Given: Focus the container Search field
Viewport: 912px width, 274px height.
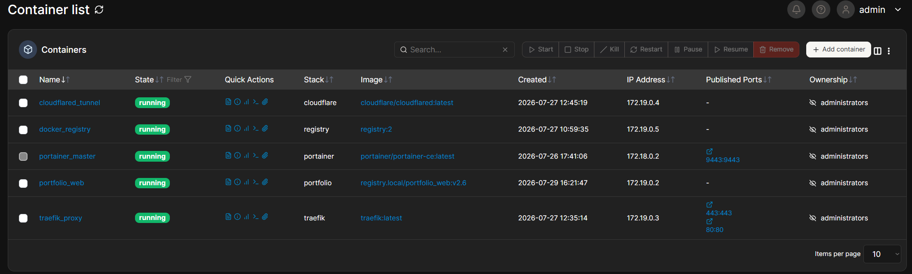Looking at the screenshot, I should [x=454, y=50].
